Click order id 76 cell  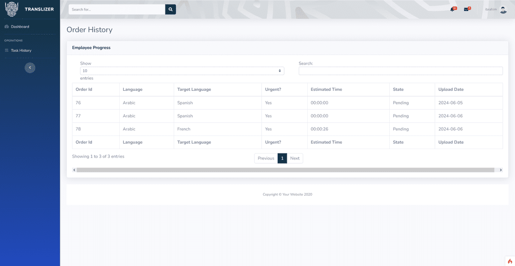click(96, 103)
